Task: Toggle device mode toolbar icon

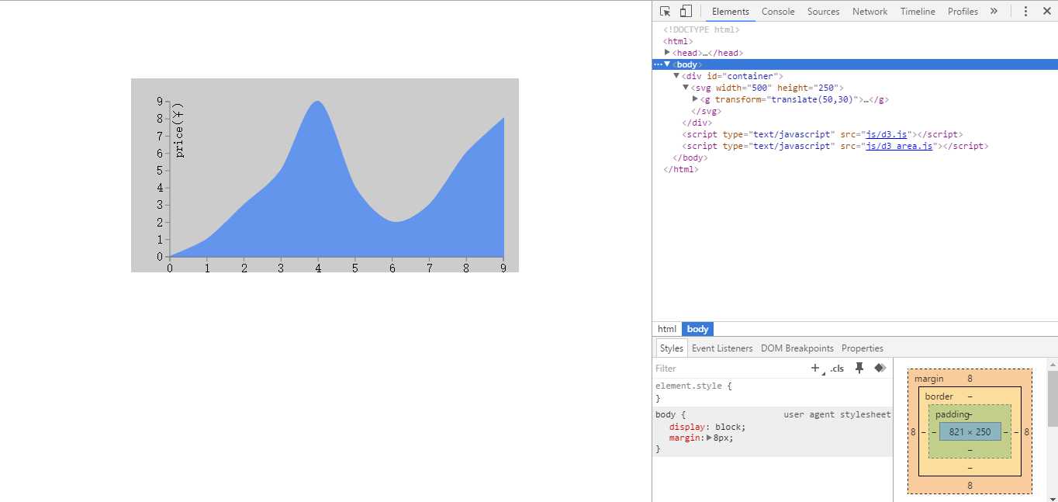Action: (x=686, y=11)
